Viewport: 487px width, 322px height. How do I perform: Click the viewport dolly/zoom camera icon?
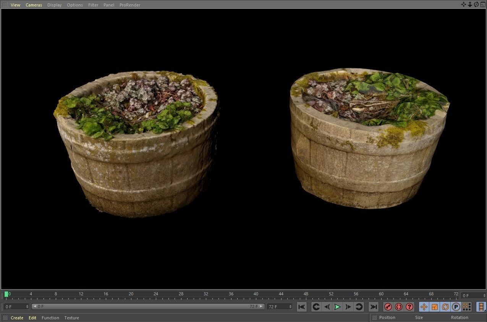(x=470, y=5)
